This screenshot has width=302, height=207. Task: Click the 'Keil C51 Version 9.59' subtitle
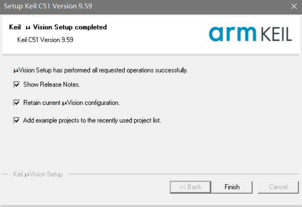point(45,40)
